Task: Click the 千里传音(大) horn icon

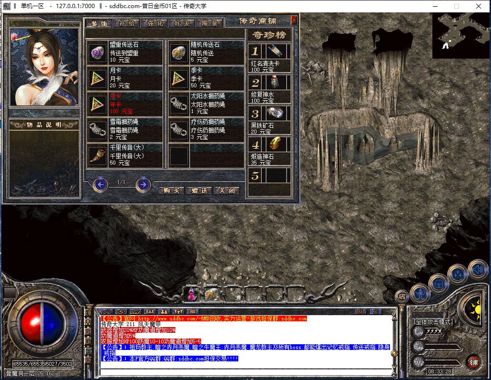Action: point(97,156)
